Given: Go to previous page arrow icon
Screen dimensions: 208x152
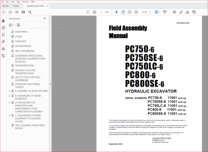Looking at the screenshot, I should [88, 12].
